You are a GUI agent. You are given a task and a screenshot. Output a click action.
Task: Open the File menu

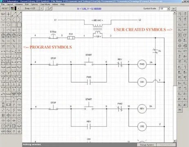pyautogui.click(x=3, y=4)
